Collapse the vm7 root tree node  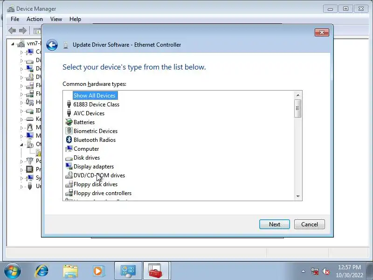[13, 44]
